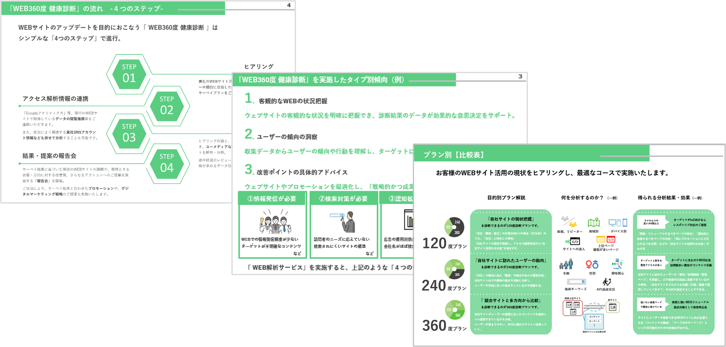Viewport: 726px width, 347px height.
Task: Click the レスポンシブ対応のご提案 text
Action: [690, 225]
